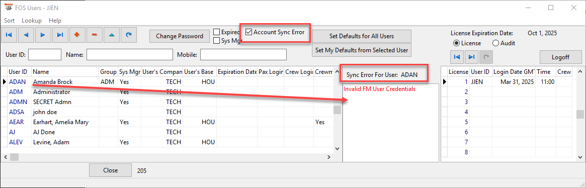Select the Audit radio button
This screenshot has width=586, height=188.
tap(495, 43)
